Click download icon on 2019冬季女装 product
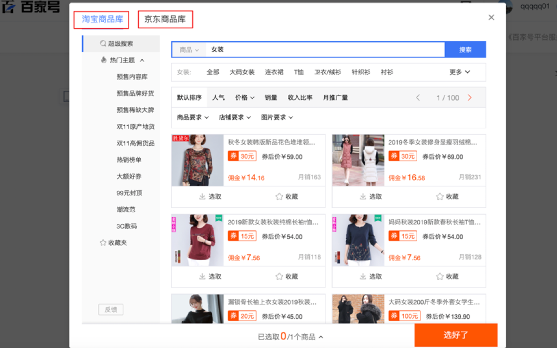The width and height of the screenshot is (557, 348). 363,196
